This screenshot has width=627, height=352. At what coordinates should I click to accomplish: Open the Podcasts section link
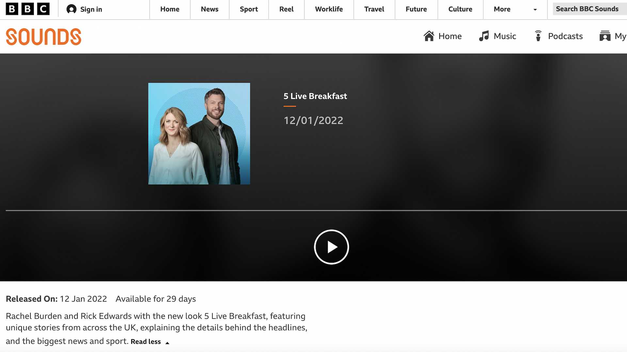coord(558,36)
